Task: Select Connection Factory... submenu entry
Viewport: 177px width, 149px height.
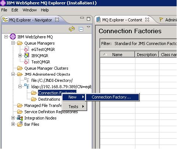Action: 112,97
